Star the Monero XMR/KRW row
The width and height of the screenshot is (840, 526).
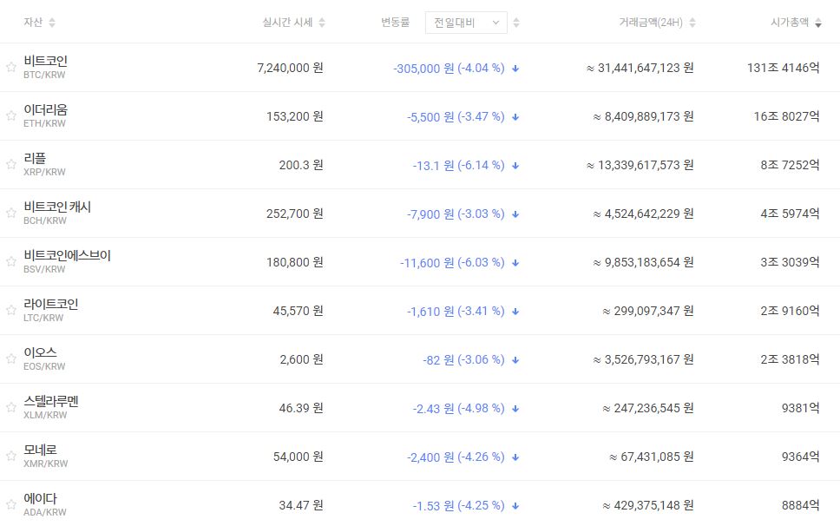point(11,456)
